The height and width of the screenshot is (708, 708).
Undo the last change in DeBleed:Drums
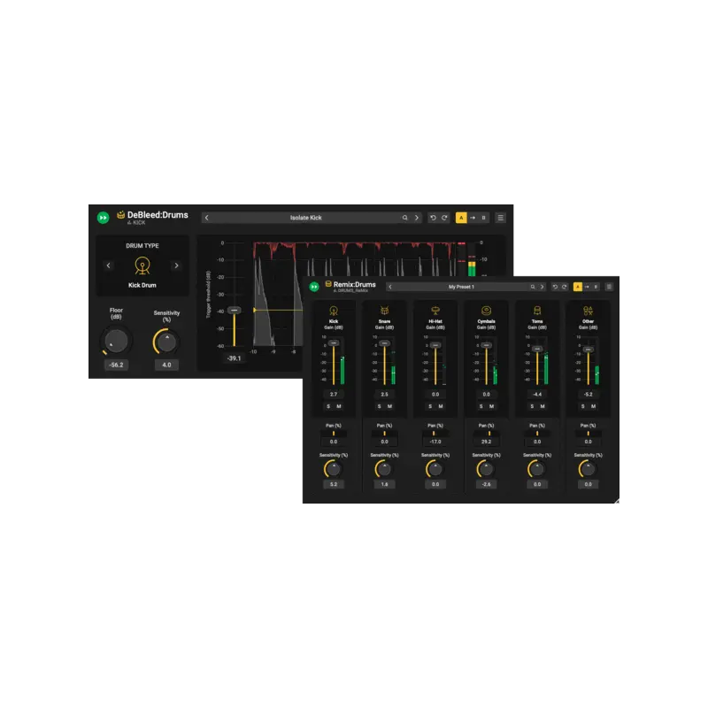pos(433,218)
